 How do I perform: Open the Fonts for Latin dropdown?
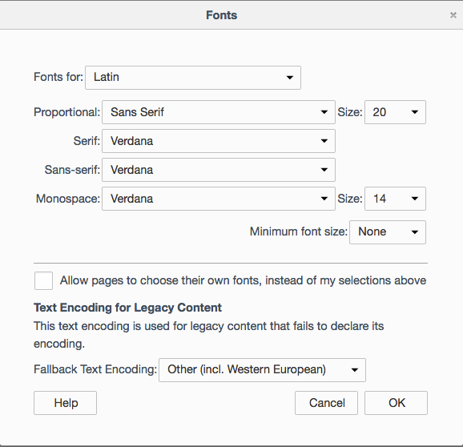click(193, 78)
